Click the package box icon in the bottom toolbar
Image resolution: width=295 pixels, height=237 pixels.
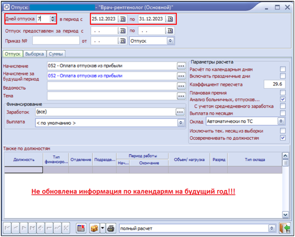pos(94,228)
